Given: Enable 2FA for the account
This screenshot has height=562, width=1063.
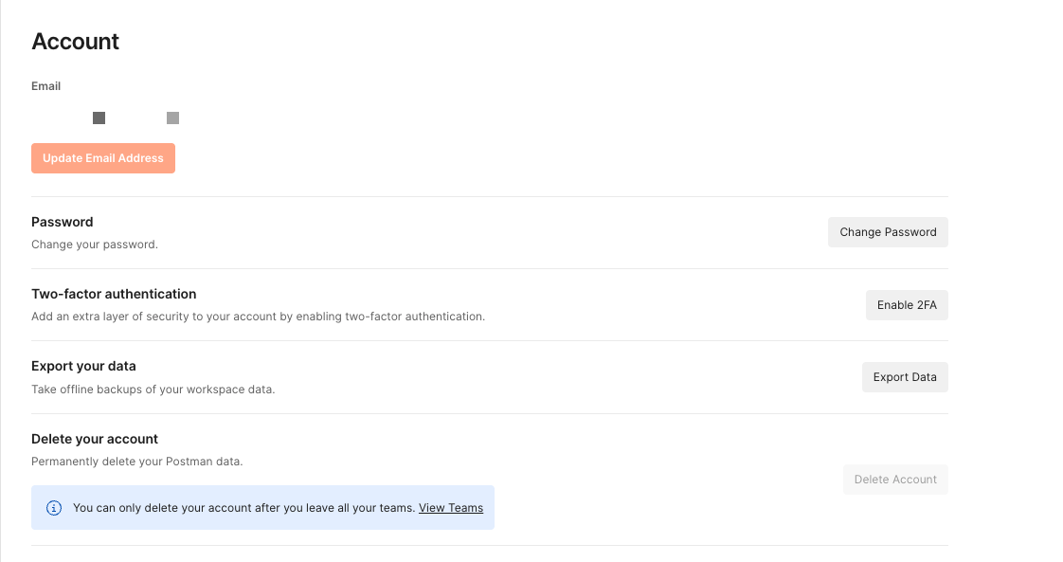Looking at the screenshot, I should 907,305.
